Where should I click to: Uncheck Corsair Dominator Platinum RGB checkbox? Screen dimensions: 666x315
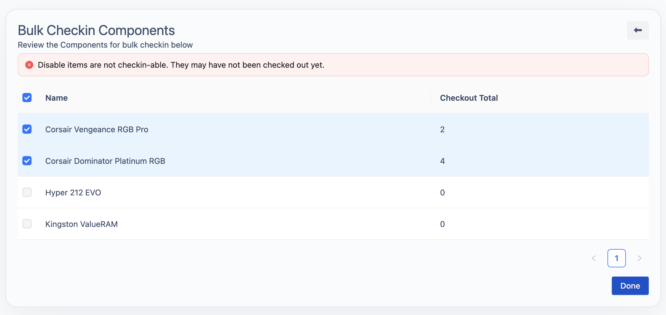27,161
